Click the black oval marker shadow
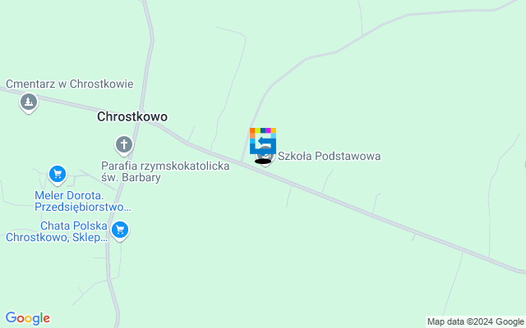Screen dimensions: 526x328 coord(263,162)
